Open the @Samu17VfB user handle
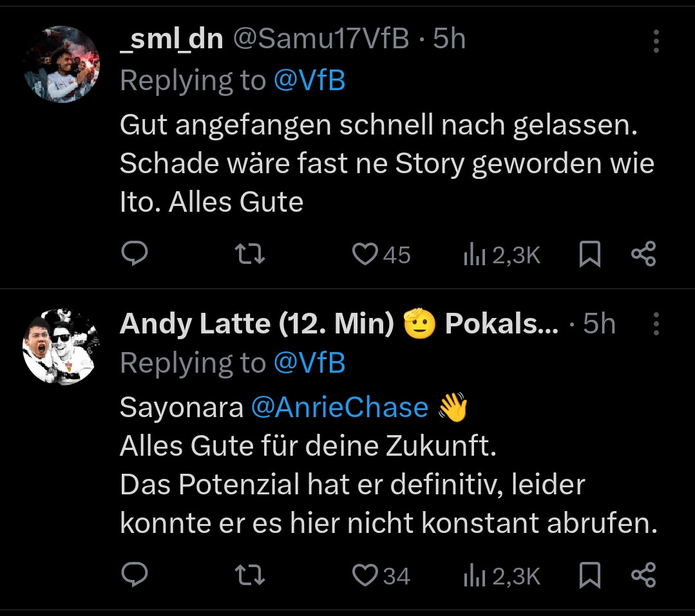The image size is (695, 616). point(320,39)
